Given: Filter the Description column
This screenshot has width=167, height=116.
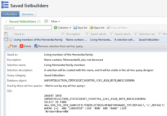Looking at the screenshot, I should [87, 34].
